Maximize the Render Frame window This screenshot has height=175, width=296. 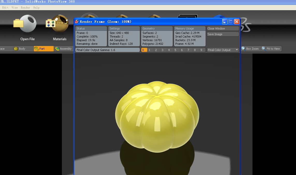click(231, 22)
